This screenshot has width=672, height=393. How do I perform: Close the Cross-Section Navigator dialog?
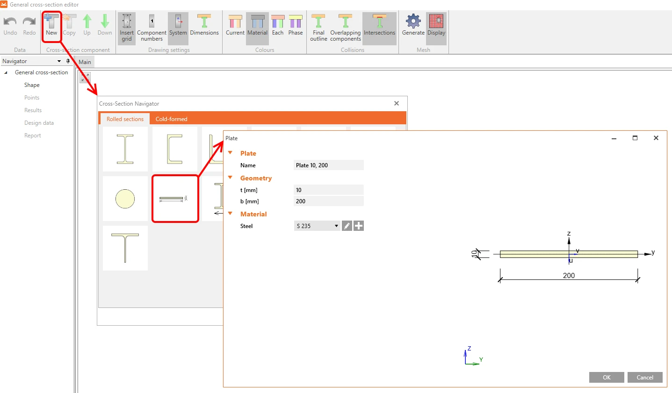(x=397, y=103)
